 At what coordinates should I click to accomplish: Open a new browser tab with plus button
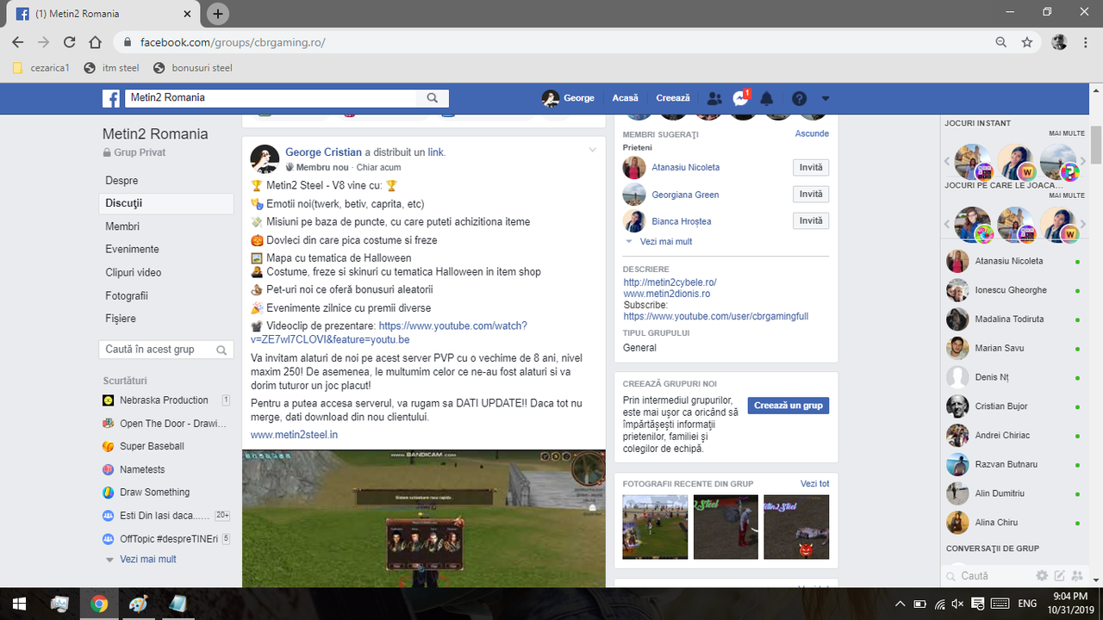coord(218,14)
